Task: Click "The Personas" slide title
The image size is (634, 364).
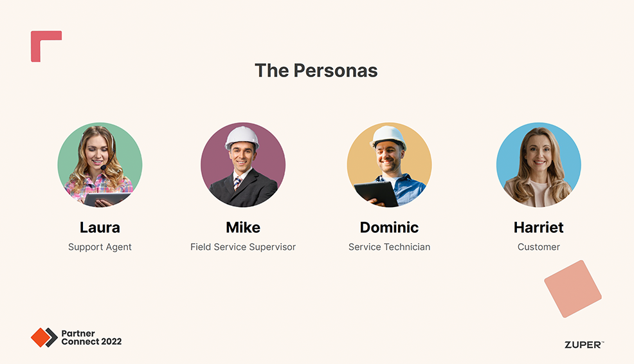Action: click(x=316, y=70)
